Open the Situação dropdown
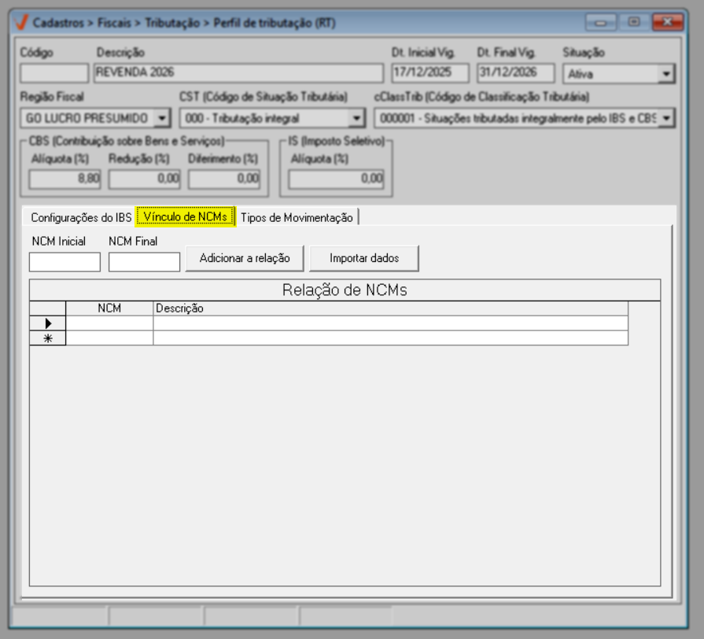The height and width of the screenshot is (639, 704). pyautogui.click(x=667, y=74)
